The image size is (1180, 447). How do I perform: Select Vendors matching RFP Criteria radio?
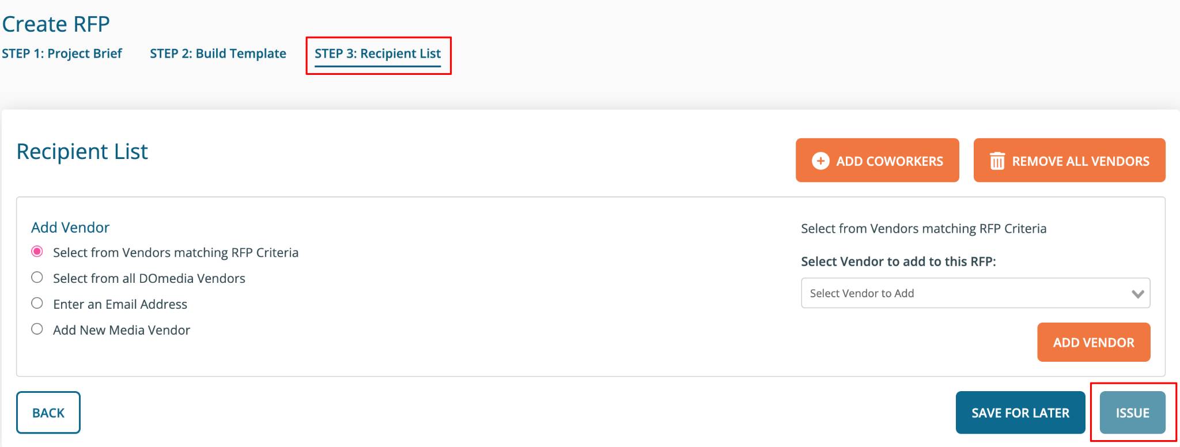(x=37, y=252)
